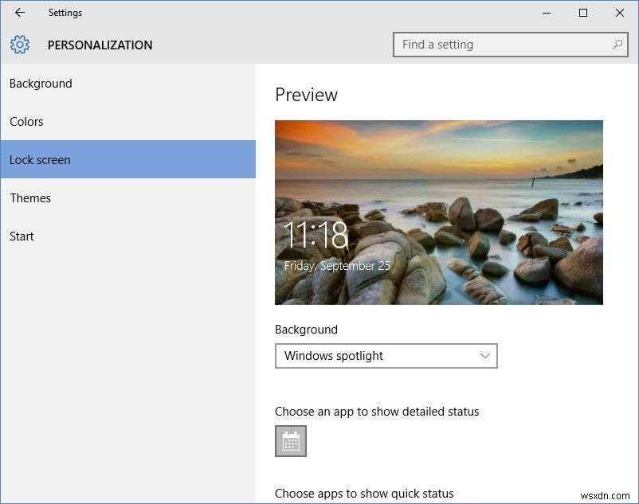Click the lock screen preview image
The image size is (639, 504).
pyautogui.click(x=438, y=212)
